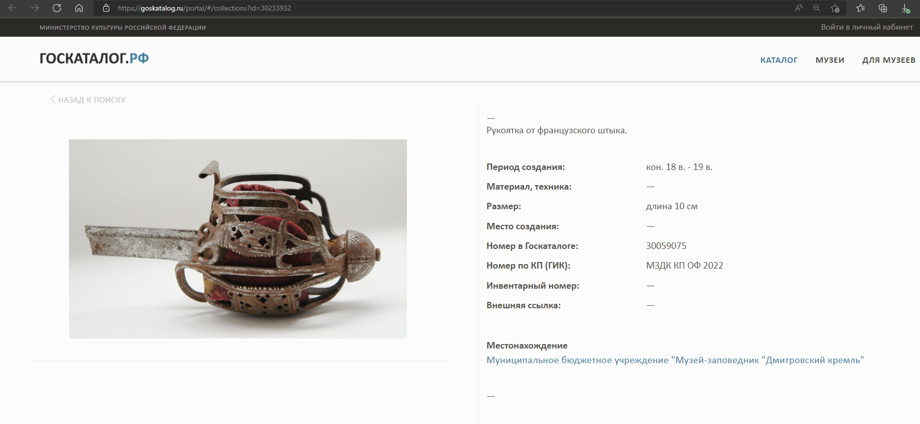Click the Материал, техника label
Screen dimensions: 920x424
(x=529, y=187)
